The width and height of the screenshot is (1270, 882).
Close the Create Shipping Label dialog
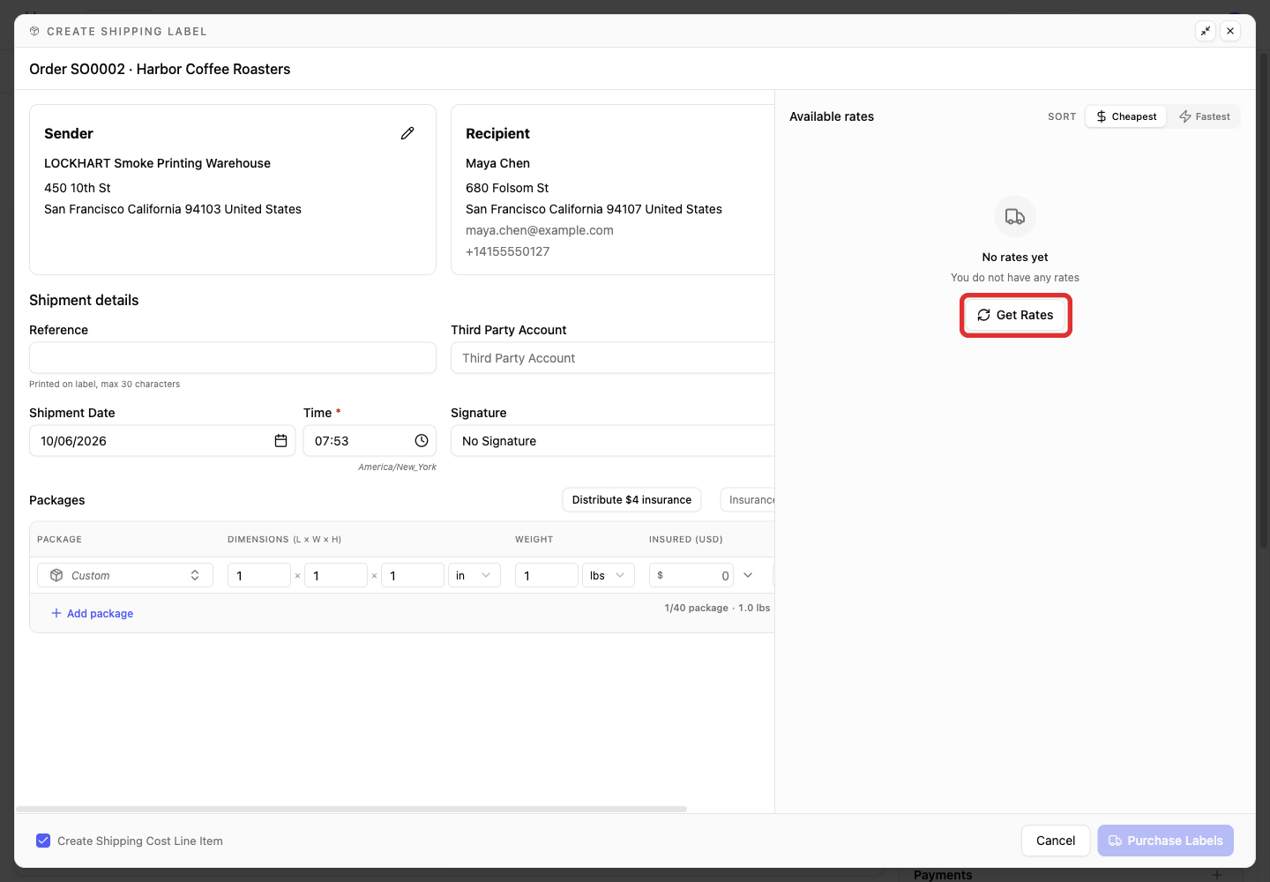[1230, 31]
